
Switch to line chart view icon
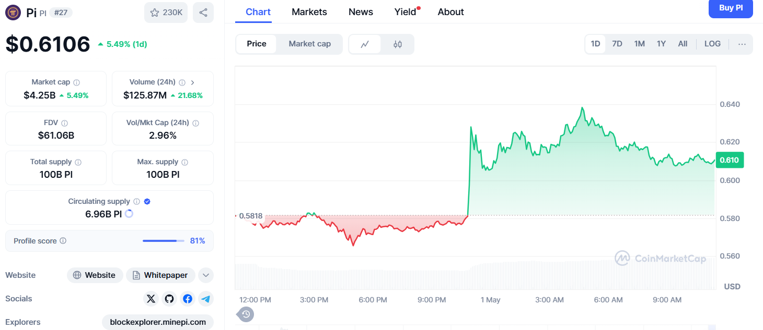tap(365, 44)
